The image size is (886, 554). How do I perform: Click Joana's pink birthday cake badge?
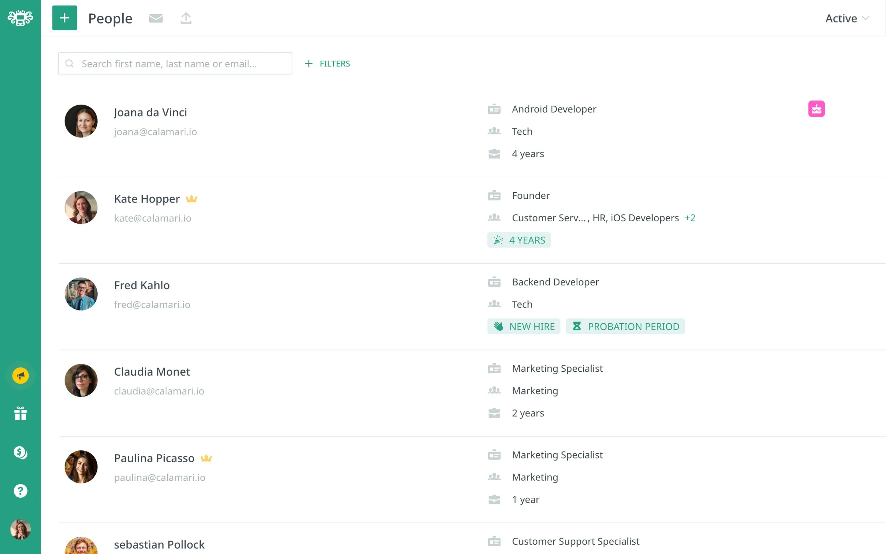pos(816,109)
